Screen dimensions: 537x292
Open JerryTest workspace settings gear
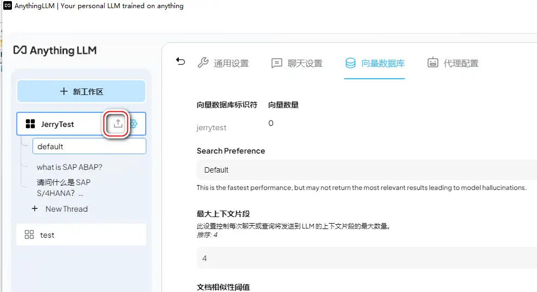pos(133,124)
